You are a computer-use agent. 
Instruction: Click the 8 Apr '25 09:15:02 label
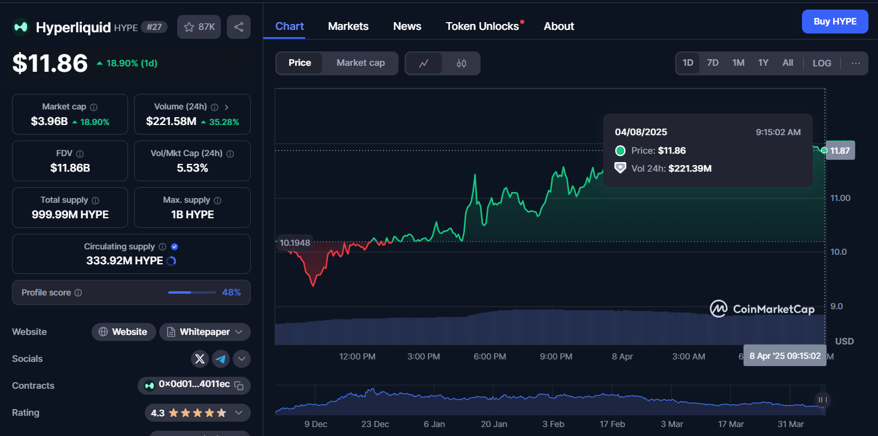(785, 355)
